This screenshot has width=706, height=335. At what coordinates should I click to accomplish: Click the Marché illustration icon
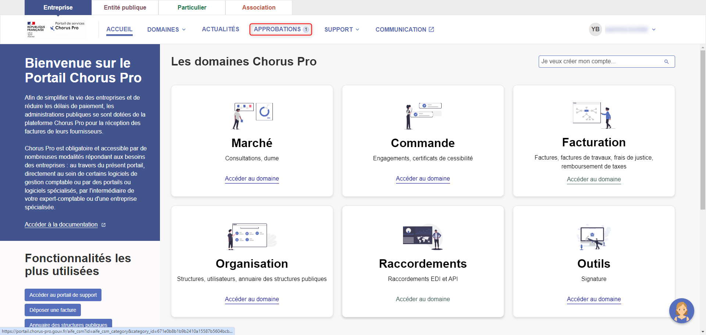[x=252, y=116]
